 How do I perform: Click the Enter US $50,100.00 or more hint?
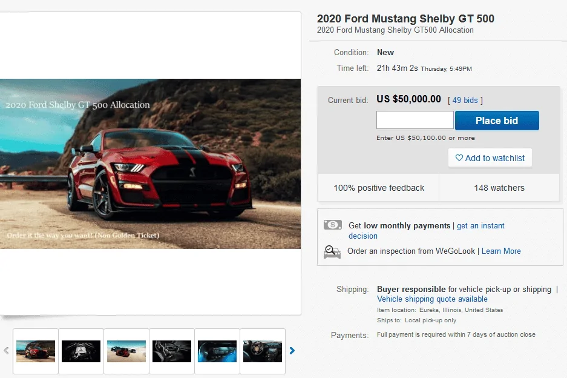coord(425,138)
